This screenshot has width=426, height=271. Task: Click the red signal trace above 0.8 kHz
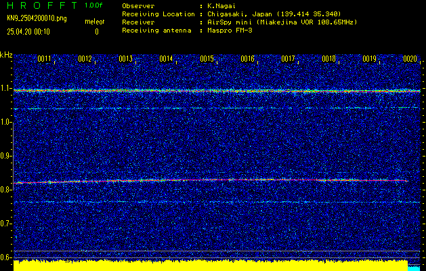tap(211, 181)
